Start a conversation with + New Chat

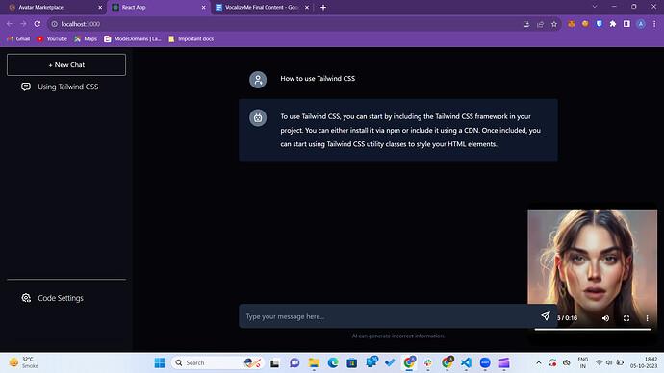pos(66,64)
